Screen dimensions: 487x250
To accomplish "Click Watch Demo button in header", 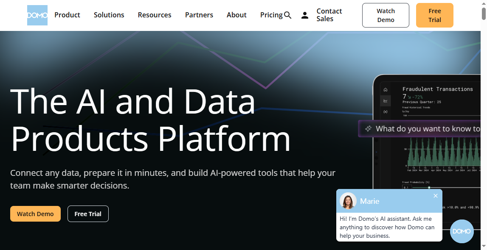I will [x=386, y=15].
